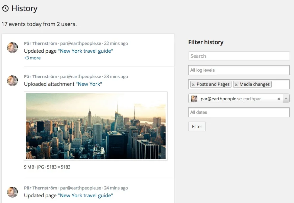The height and width of the screenshot is (203, 294).
Task: Click Pär Thernström name in last entry
Action: pyautogui.click(x=41, y=188)
